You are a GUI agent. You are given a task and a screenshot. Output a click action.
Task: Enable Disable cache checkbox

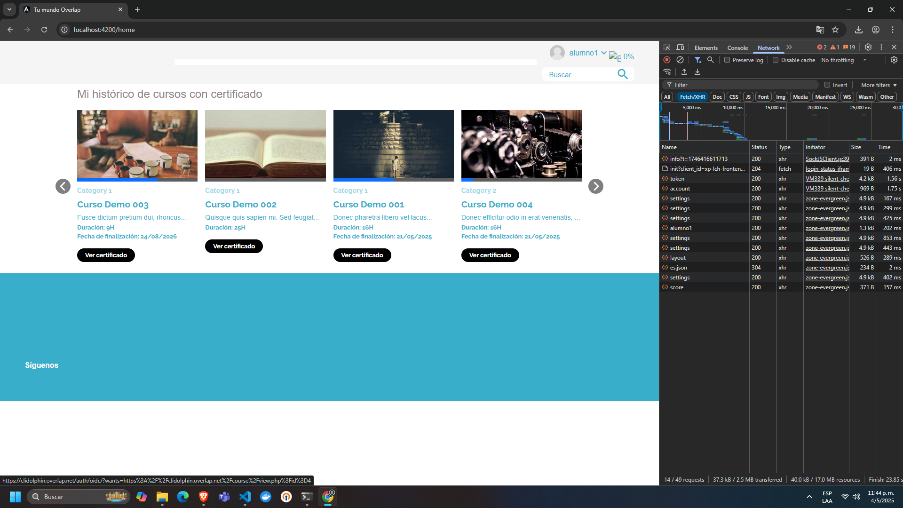tap(776, 60)
